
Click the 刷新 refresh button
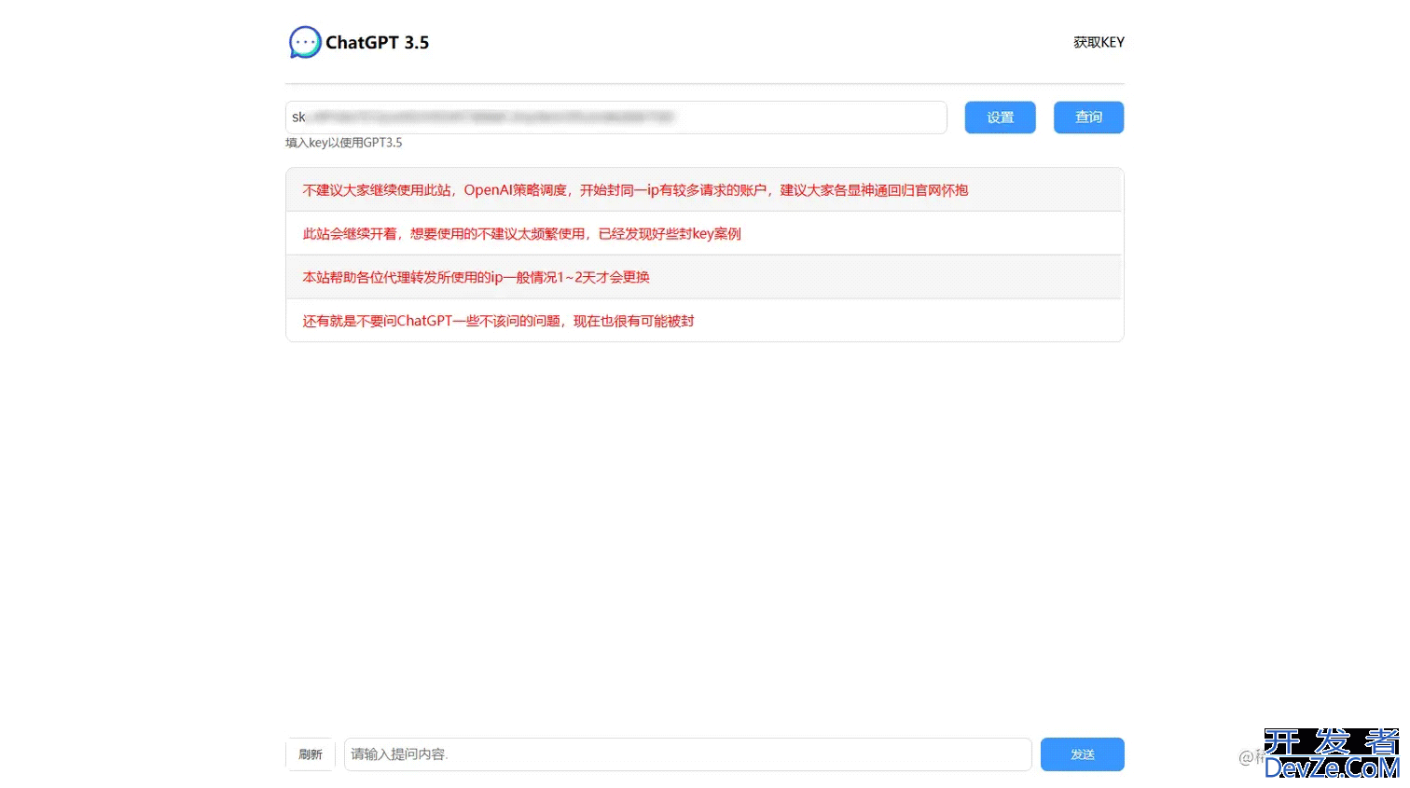point(311,754)
